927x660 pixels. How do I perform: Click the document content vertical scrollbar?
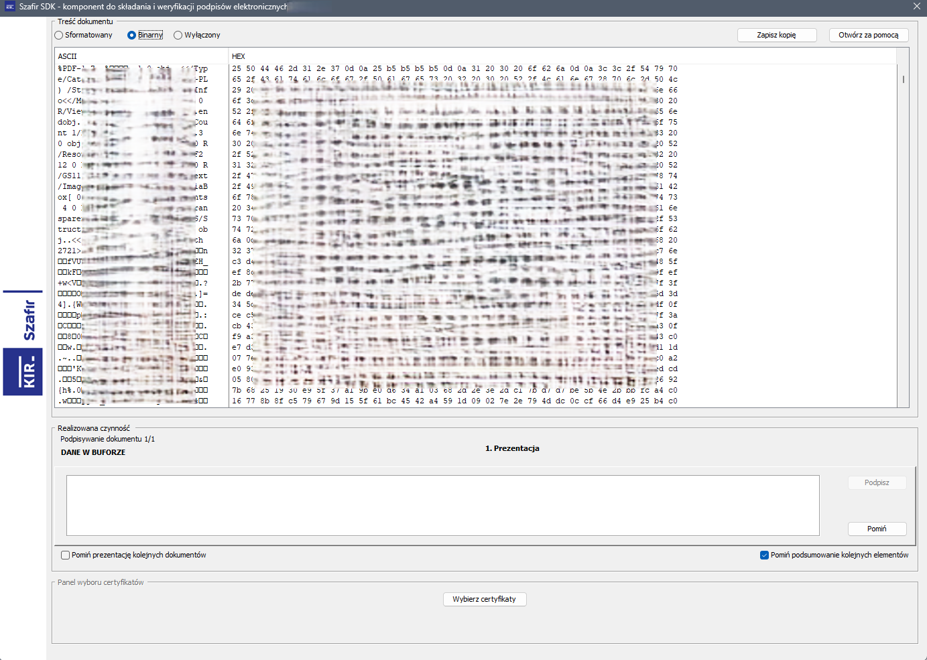(903, 79)
